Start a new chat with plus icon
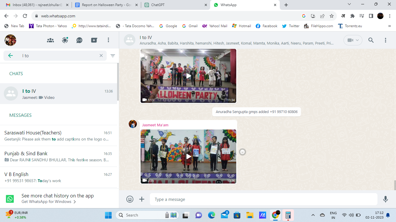This screenshot has height=222, width=396. coord(94,40)
